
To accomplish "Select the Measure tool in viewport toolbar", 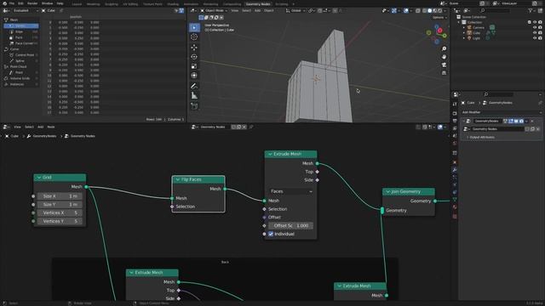I will (x=194, y=95).
